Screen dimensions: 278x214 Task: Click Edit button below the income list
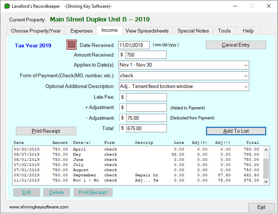[27, 192]
